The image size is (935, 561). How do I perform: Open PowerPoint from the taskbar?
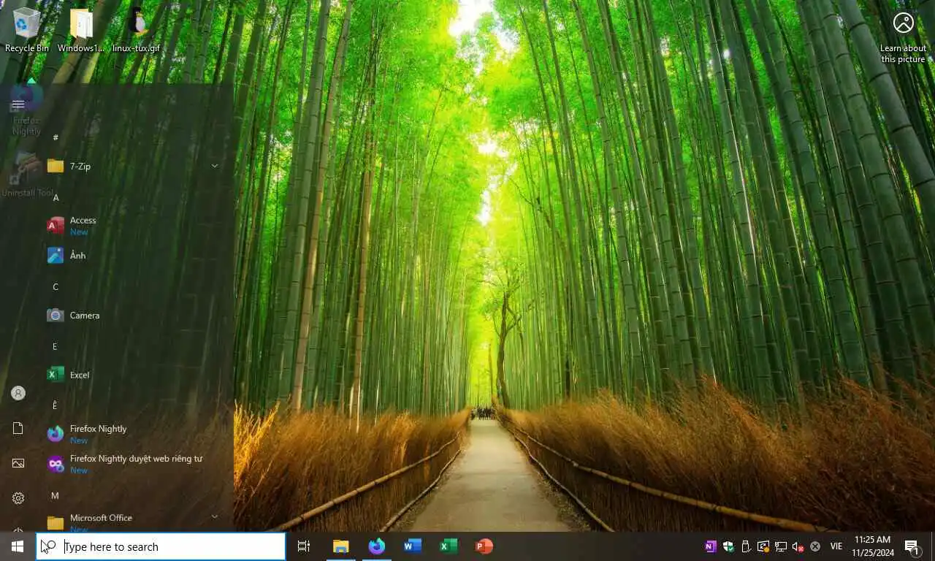point(484,546)
